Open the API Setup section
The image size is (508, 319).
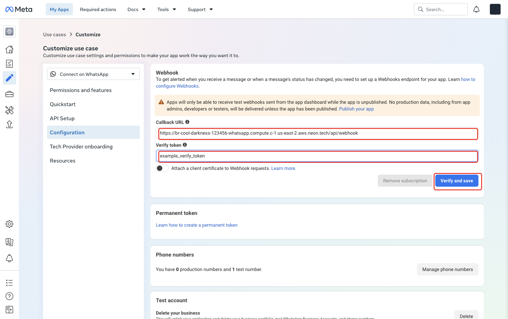click(93, 119)
